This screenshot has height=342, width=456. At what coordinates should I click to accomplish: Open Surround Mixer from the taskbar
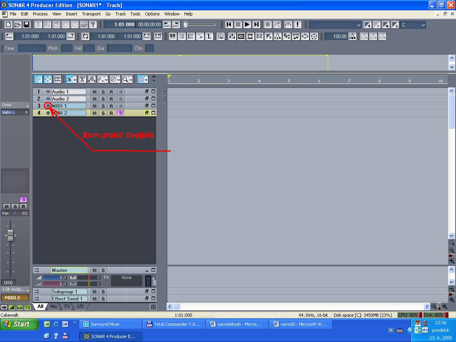point(110,324)
